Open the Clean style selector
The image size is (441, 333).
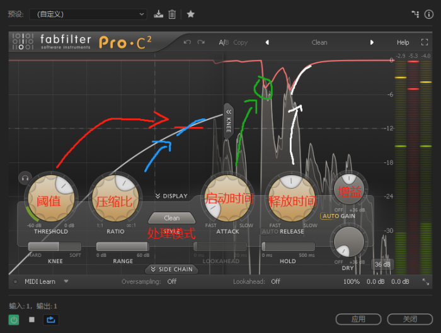[171, 218]
